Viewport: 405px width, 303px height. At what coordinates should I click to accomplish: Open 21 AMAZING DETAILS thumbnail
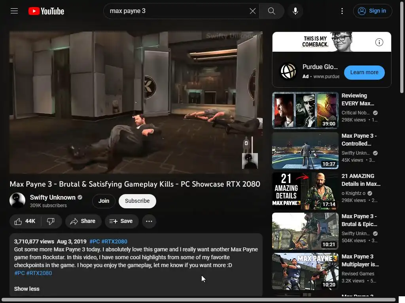[305, 191]
